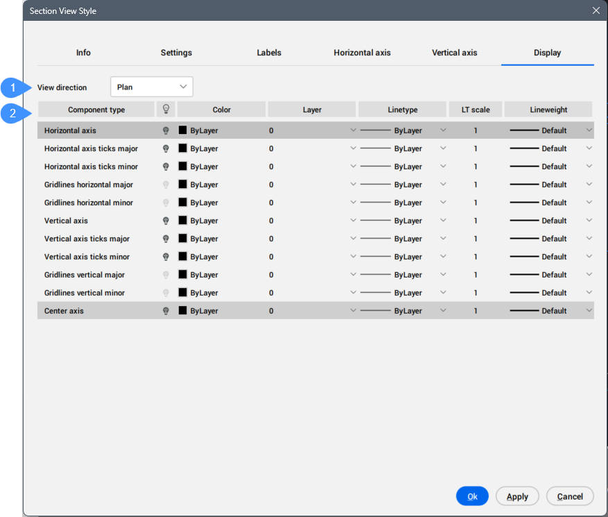Toggle bulb icon for Vertical axis ticks minor
The width and height of the screenshot is (608, 517).
pos(166,257)
